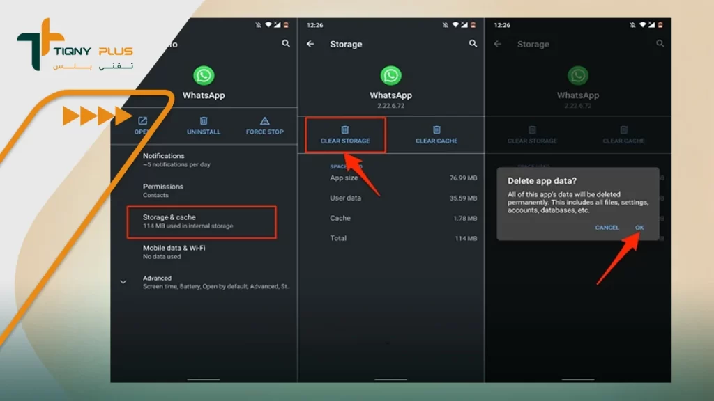Open Mobile data & Wi-Fi row
Image resolution: width=714 pixels, height=401 pixels.
click(x=204, y=252)
